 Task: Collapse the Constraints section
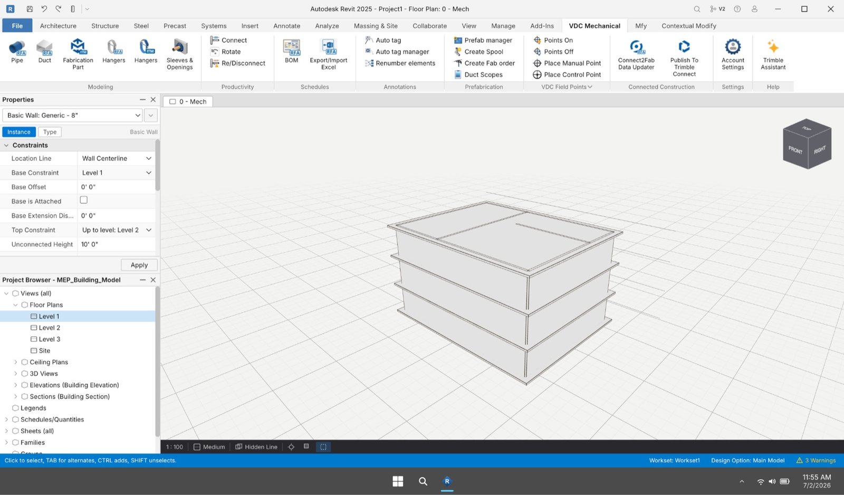point(6,145)
